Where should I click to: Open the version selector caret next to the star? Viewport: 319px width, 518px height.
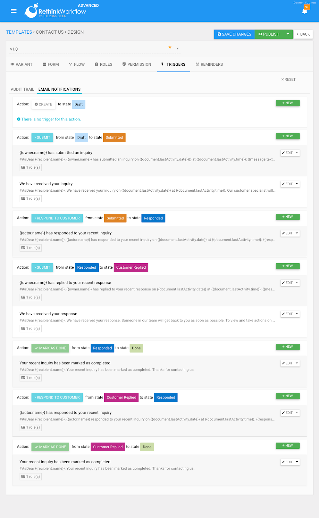[x=177, y=48]
